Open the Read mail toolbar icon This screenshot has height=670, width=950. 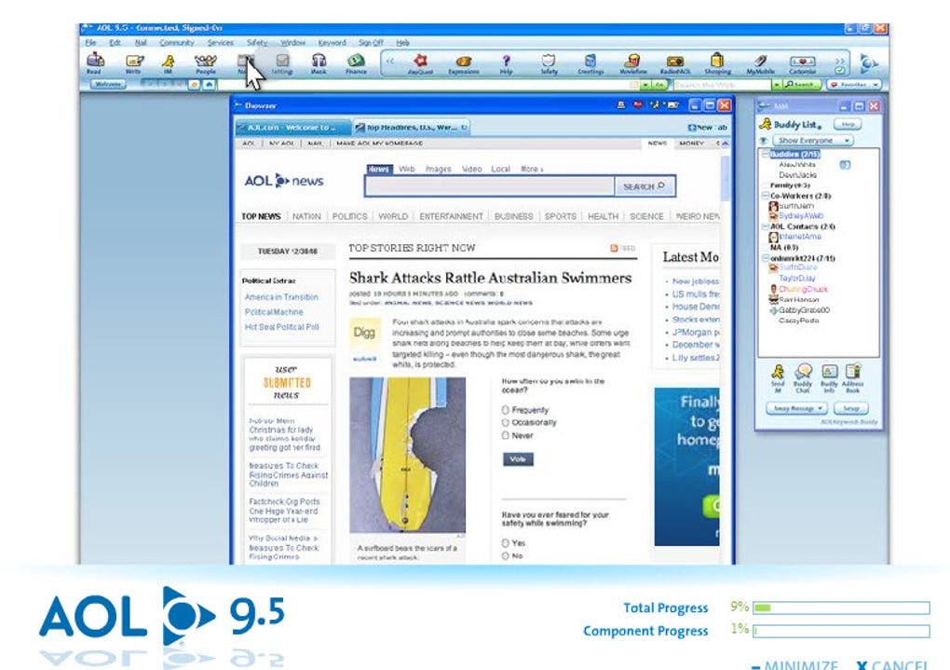pos(94,62)
